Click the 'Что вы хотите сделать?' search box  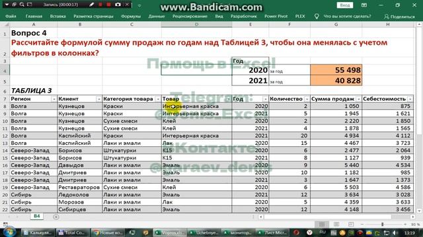[x=347, y=16]
